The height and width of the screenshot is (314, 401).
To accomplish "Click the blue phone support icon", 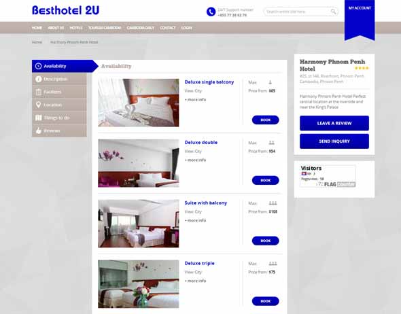I will tap(211, 12).
